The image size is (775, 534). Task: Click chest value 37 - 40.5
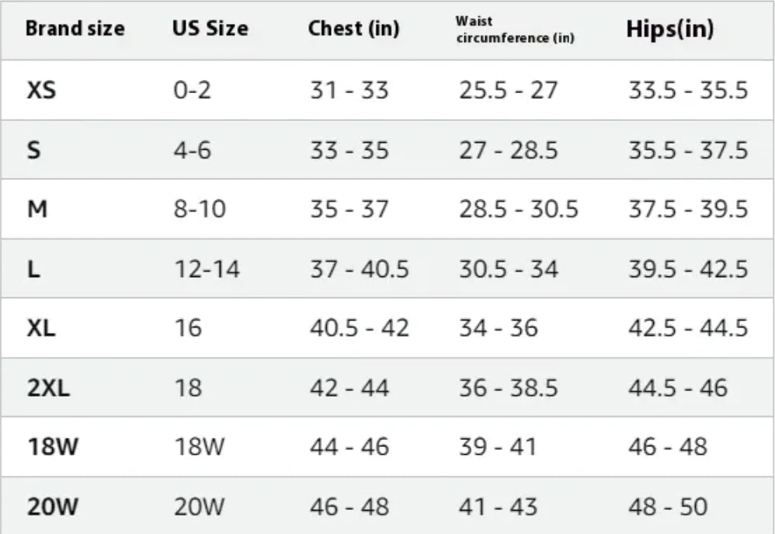[x=359, y=269]
